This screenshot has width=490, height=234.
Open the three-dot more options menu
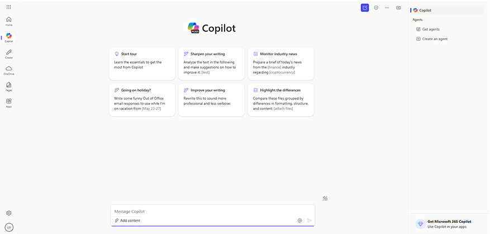(387, 8)
